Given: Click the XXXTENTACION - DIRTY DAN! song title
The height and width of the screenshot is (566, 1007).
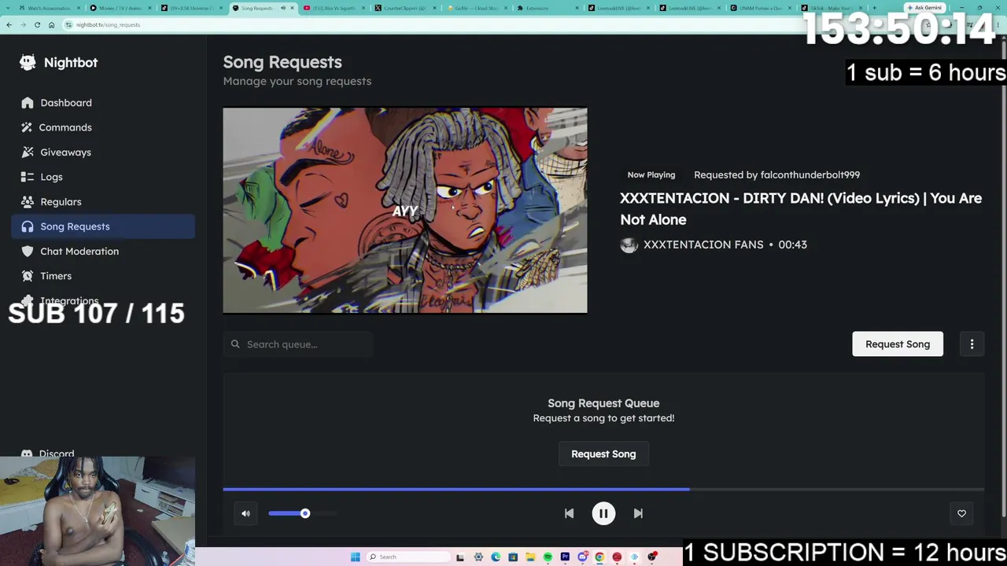Looking at the screenshot, I should 801,208.
